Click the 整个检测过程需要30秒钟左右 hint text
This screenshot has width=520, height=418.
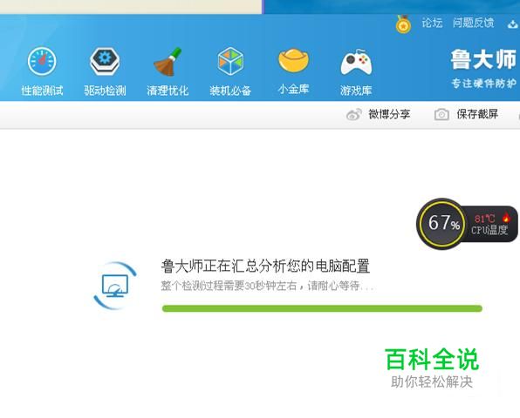267,286
